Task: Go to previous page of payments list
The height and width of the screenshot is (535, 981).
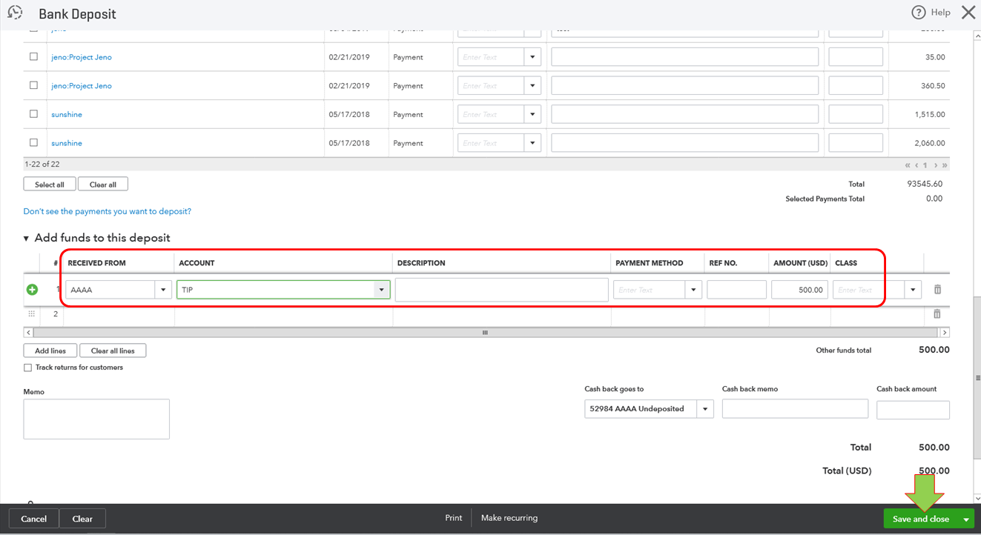Action: 916,165
